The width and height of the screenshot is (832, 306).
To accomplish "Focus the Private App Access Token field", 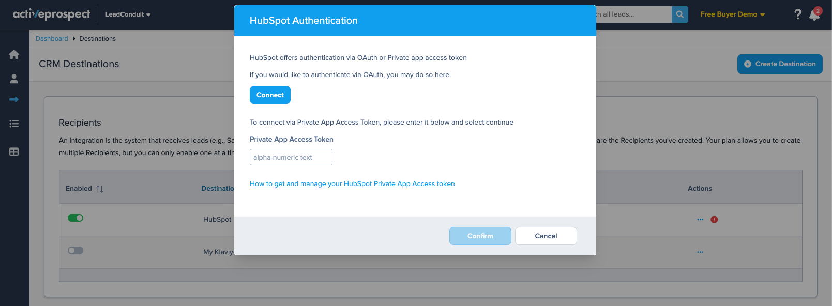I will tap(291, 157).
